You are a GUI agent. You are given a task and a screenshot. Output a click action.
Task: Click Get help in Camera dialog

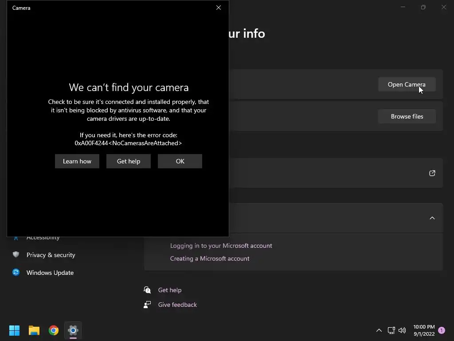129,161
